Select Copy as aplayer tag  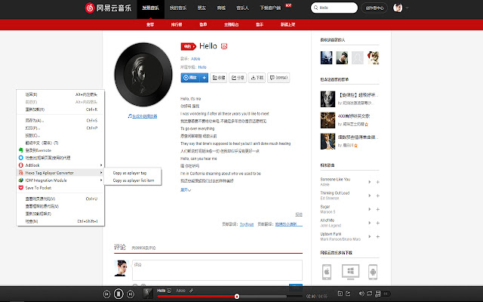tap(133, 173)
